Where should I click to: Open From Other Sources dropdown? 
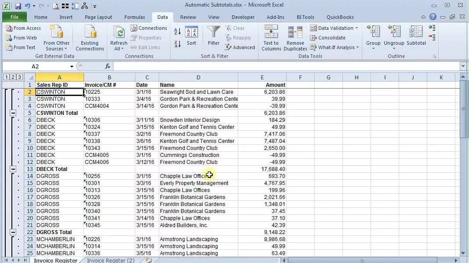(57, 38)
